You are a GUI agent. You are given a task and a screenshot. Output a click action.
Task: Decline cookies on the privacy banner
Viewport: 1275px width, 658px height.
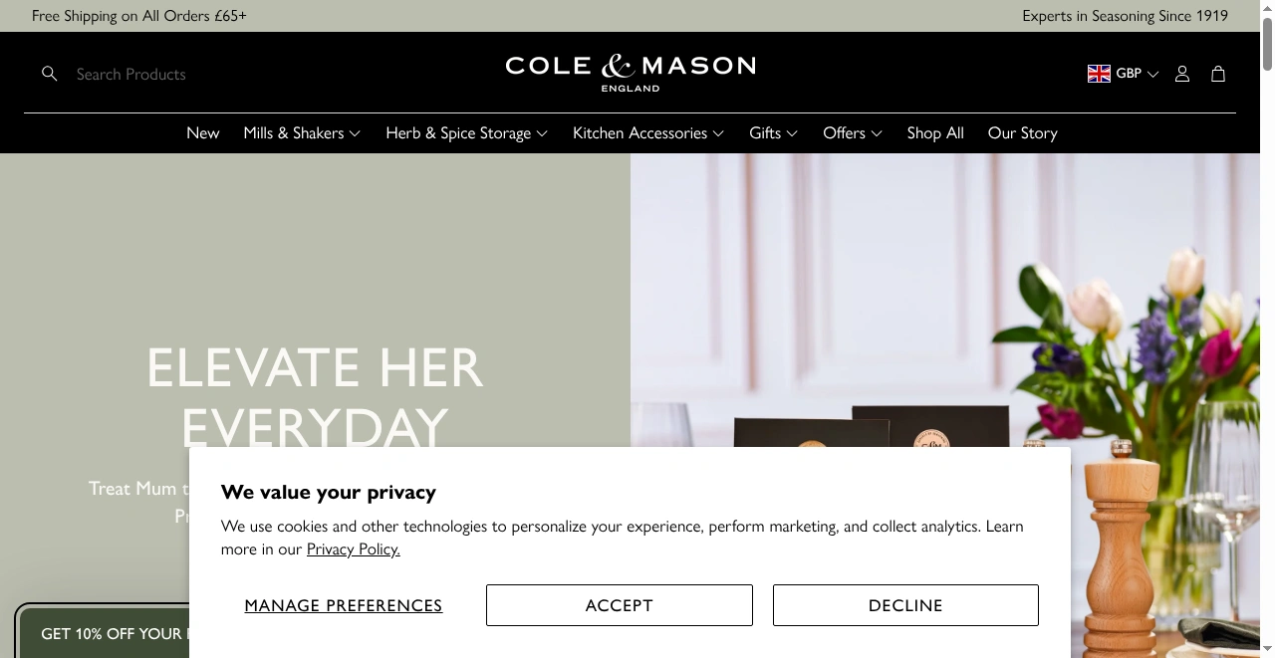pos(904,604)
